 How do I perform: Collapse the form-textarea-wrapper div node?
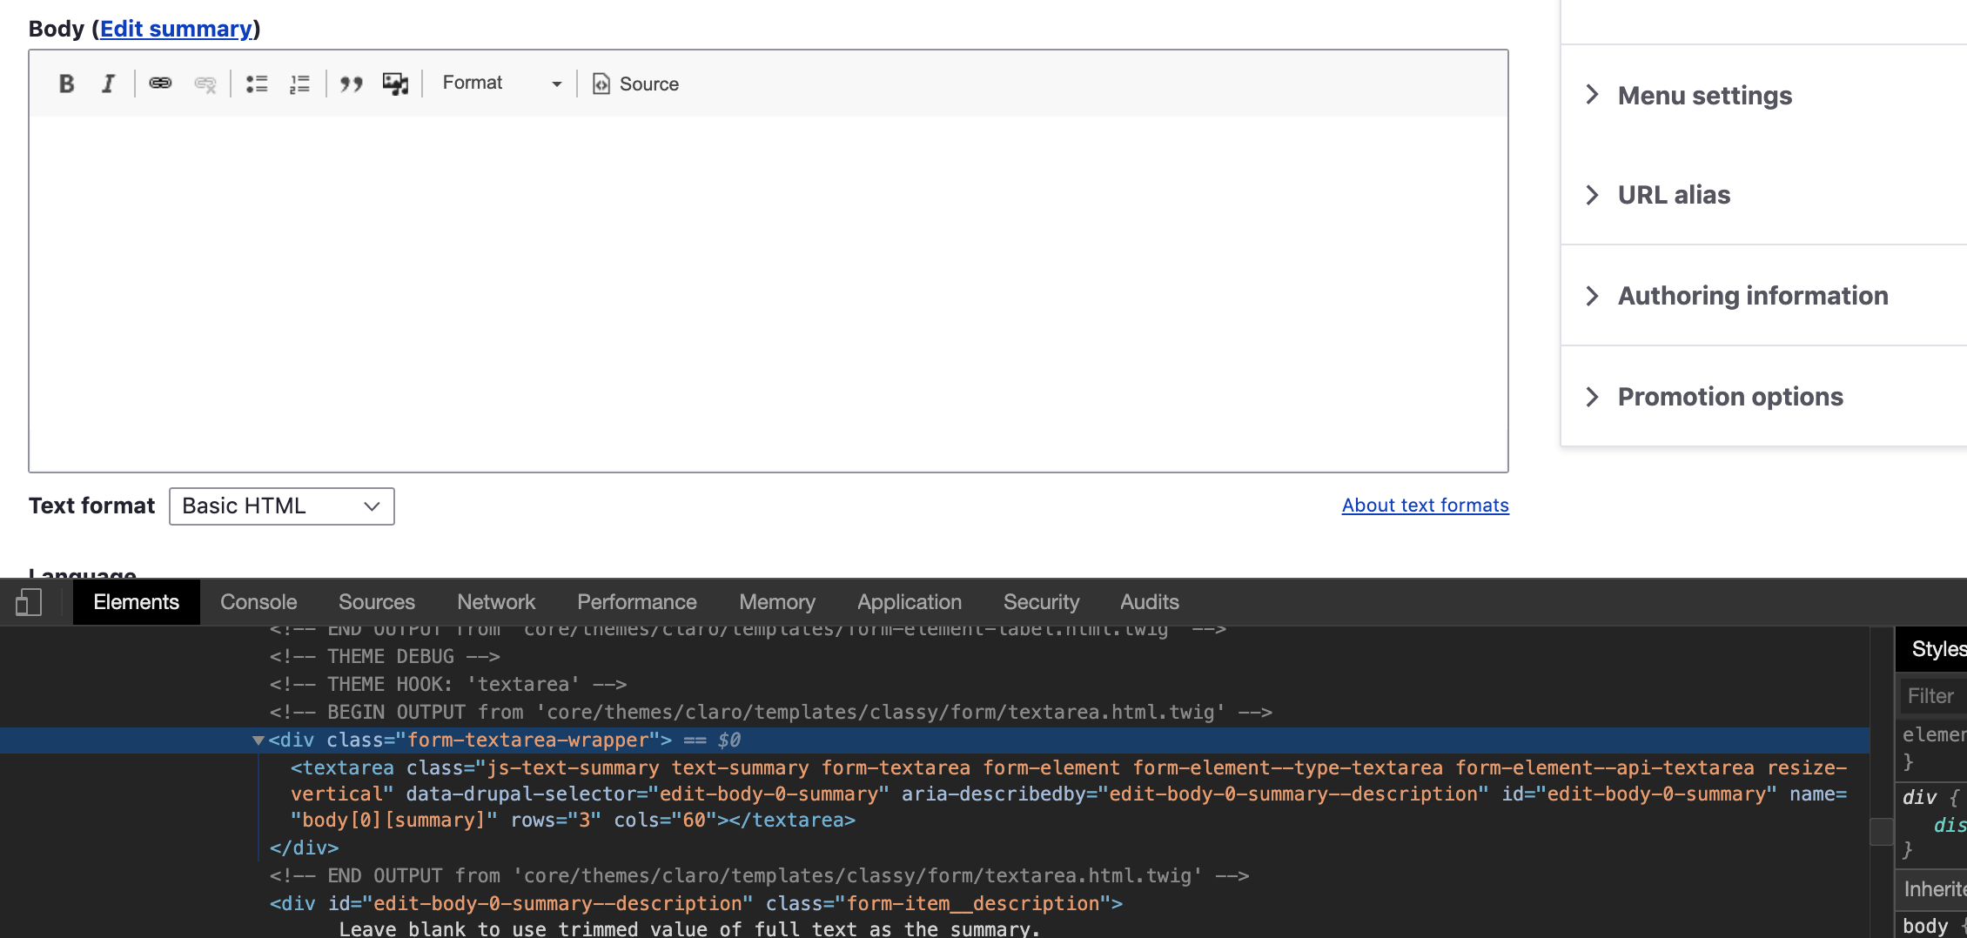click(x=258, y=740)
